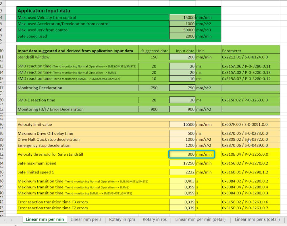The height and width of the screenshot is (226, 287).
Task: Select transition time 0,359 cell
Action: click(182, 187)
